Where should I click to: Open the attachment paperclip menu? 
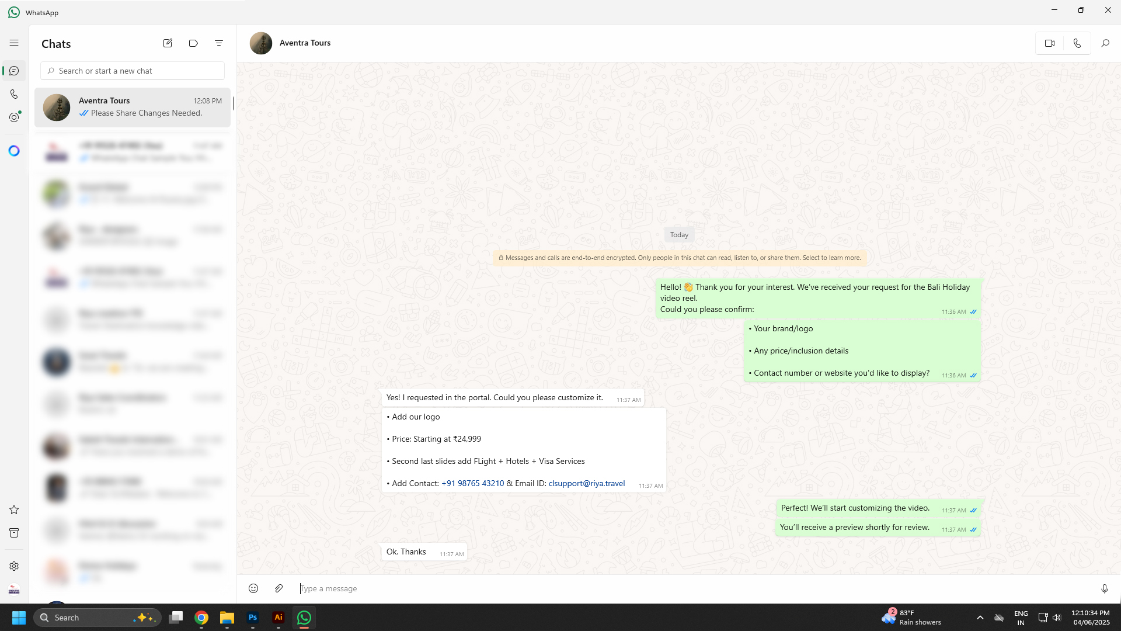pyautogui.click(x=279, y=588)
